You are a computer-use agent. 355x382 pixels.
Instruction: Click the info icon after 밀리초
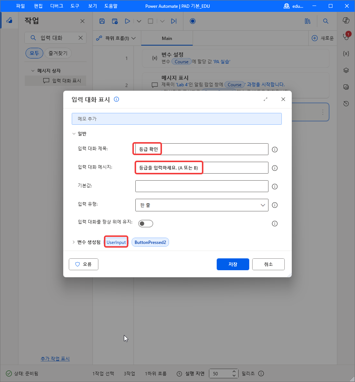[261, 373]
